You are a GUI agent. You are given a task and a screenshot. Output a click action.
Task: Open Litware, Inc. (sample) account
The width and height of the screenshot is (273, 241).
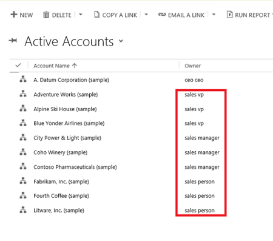click(x=59, y=211)
